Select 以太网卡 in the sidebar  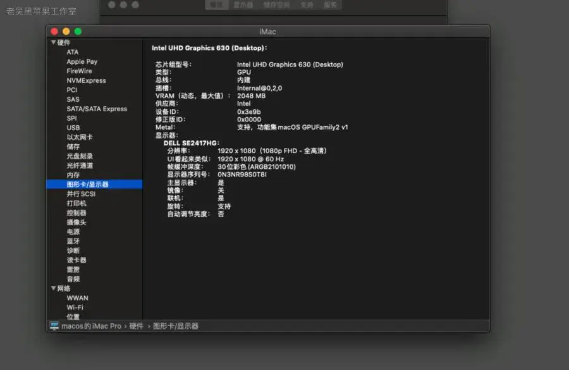click(x=80, y=137)
